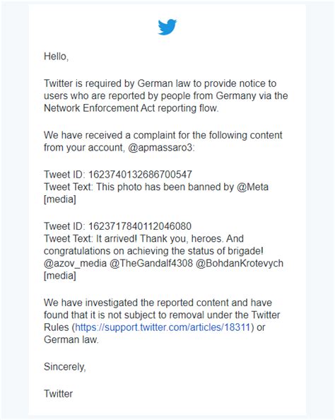Select the @Meta mention
This screenshot has width=335, height=420.
click(252, 187)
